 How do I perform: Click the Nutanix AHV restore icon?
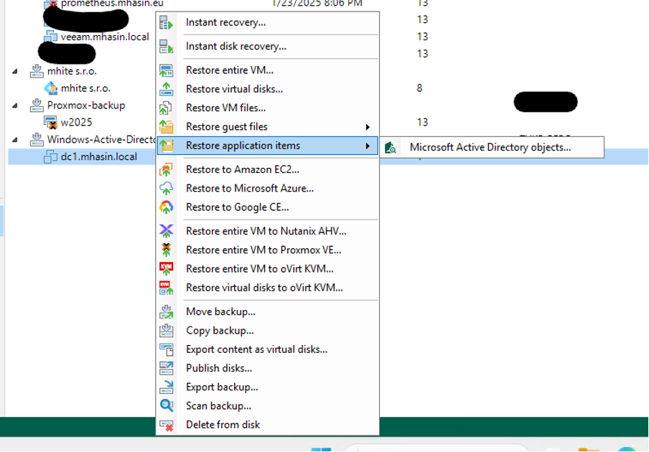(x=167, y=231)
